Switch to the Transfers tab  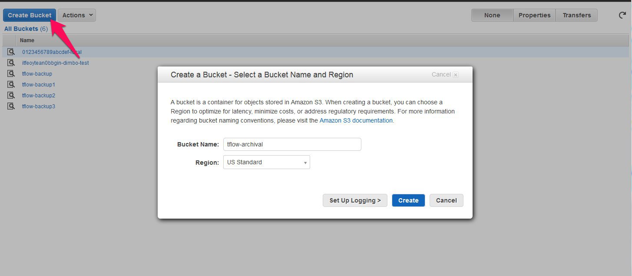[x=577, y=15]
